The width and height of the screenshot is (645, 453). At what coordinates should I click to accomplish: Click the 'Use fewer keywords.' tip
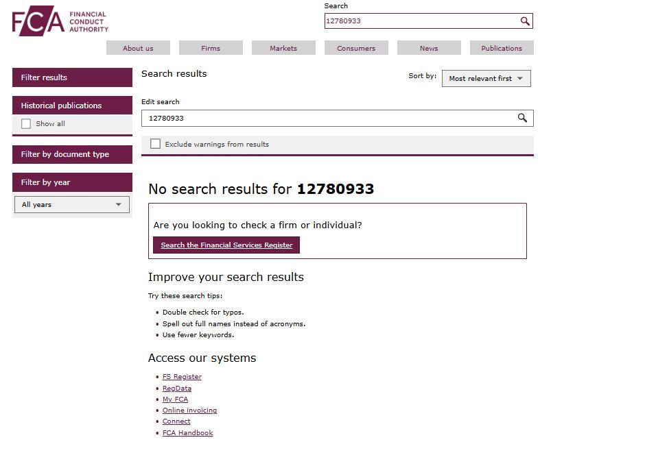point(198,334)
